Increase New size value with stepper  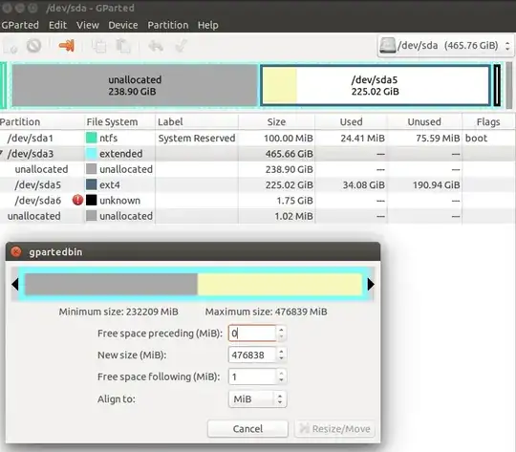(x=281, y=351)
